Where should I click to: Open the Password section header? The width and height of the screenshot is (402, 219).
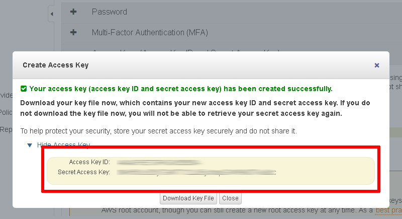pos(110,12)
